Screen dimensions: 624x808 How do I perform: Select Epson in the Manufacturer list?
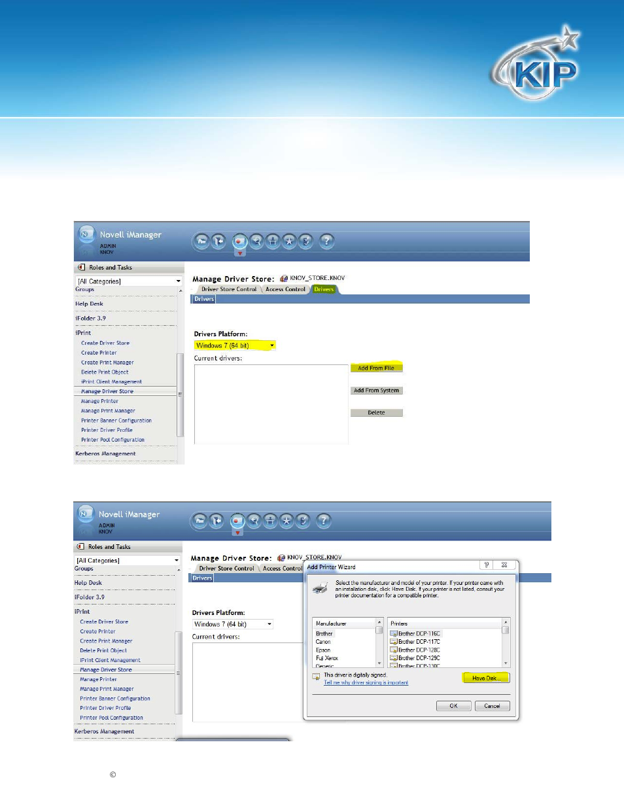point(323,650)
